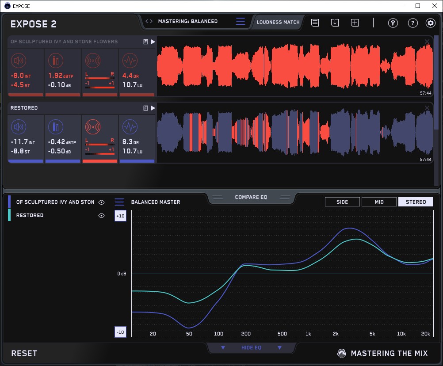Click the dynamic range icon in the RESTORED track
This screenshot has height=366, width=443.
(130, 127)
